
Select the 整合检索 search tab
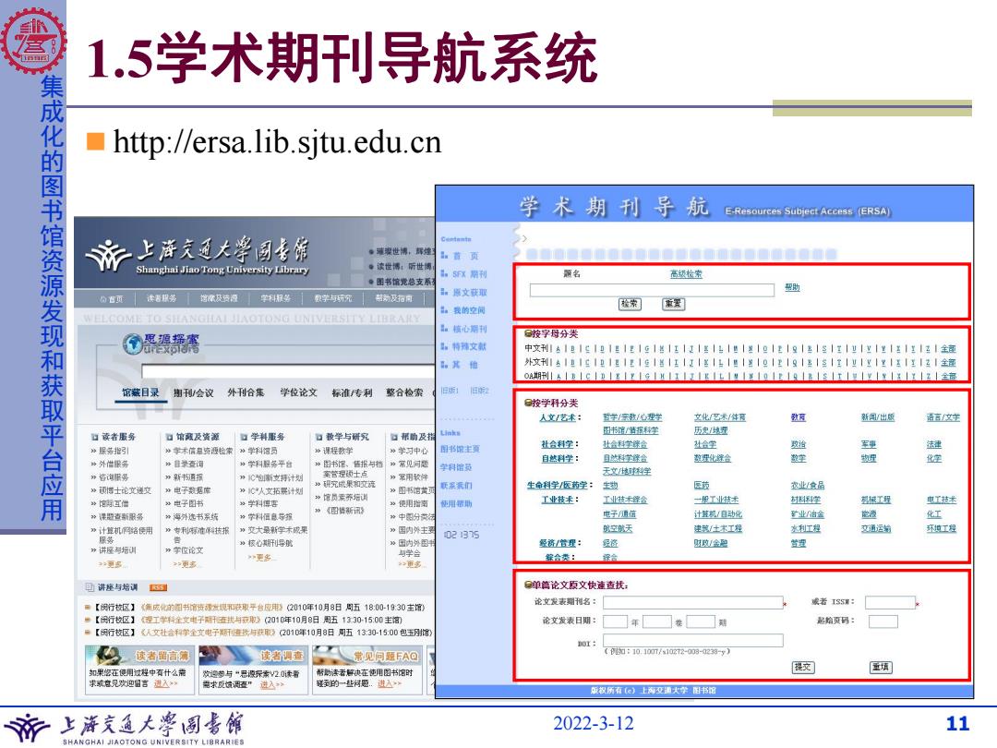[x=404, y=392]
